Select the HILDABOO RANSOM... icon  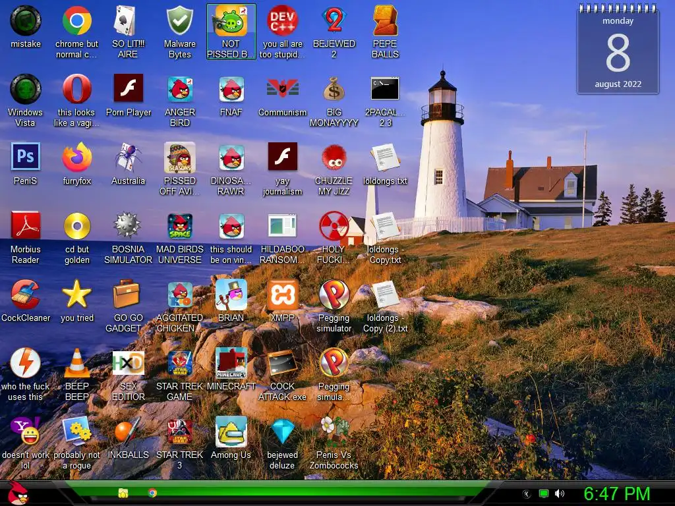282,226
